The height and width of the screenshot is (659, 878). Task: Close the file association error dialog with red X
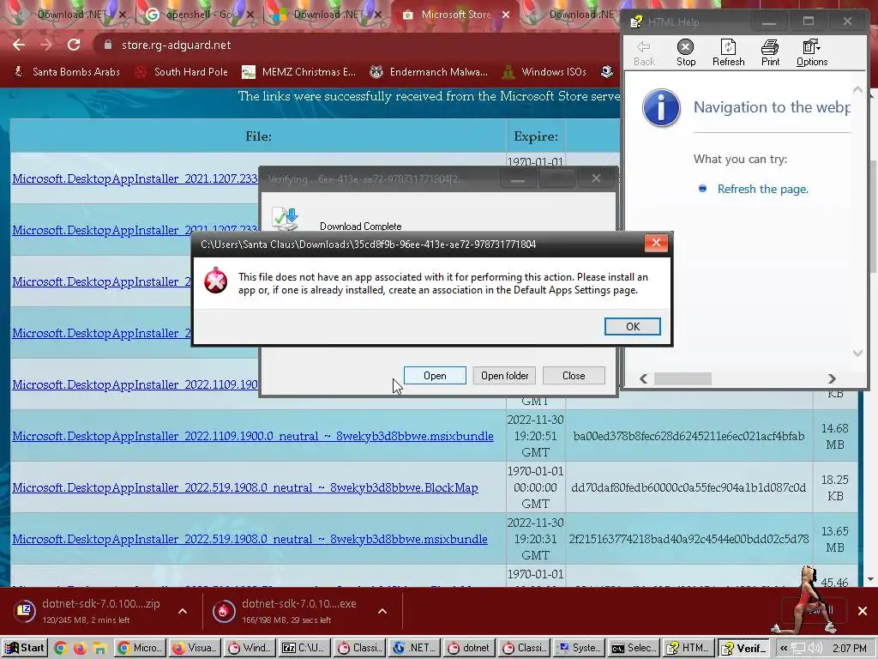656,243
